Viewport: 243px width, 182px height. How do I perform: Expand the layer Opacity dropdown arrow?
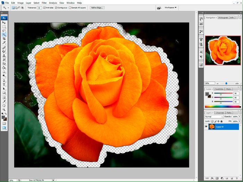click(240, 117)
